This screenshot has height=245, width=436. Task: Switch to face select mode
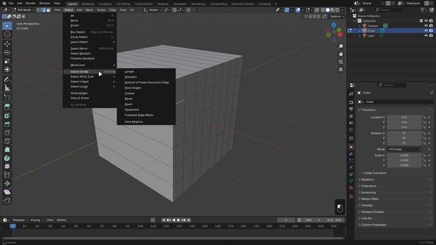point(48,10)
